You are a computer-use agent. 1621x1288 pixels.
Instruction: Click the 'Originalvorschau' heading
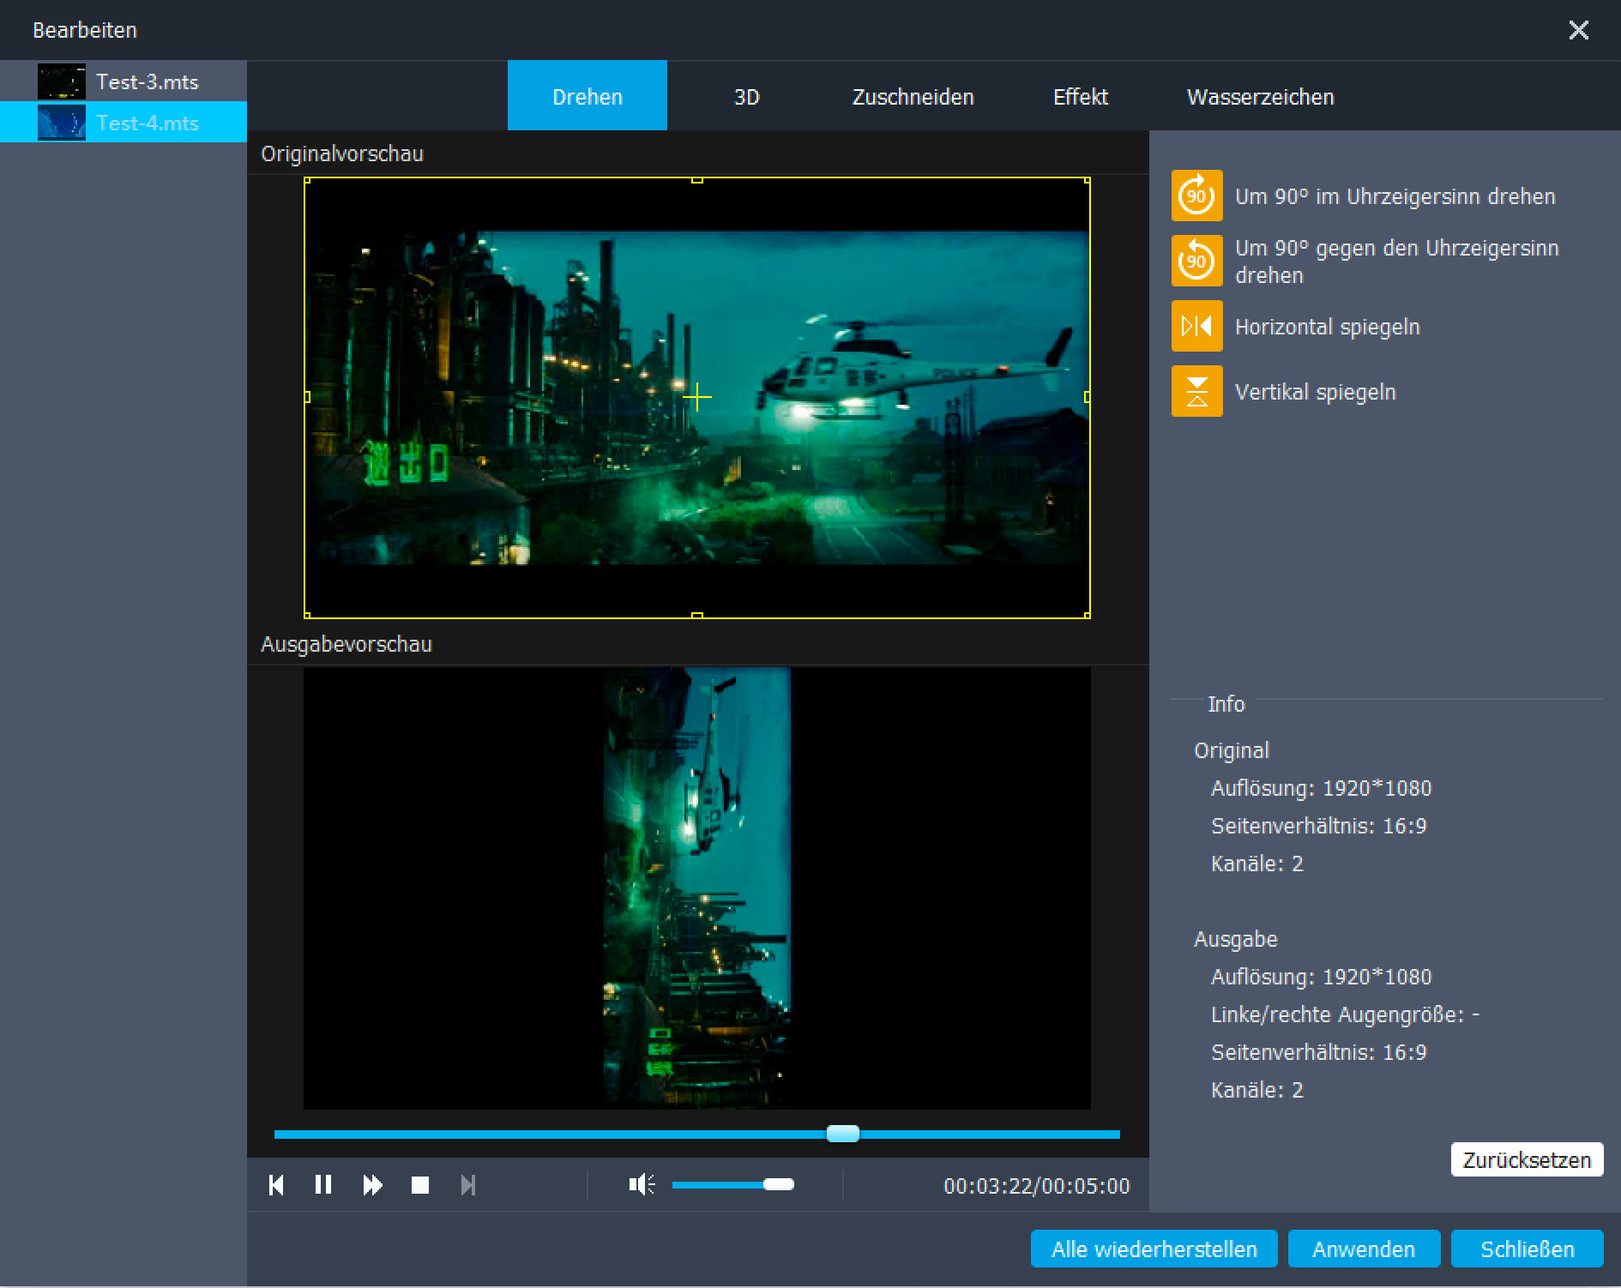coord(342,153)
